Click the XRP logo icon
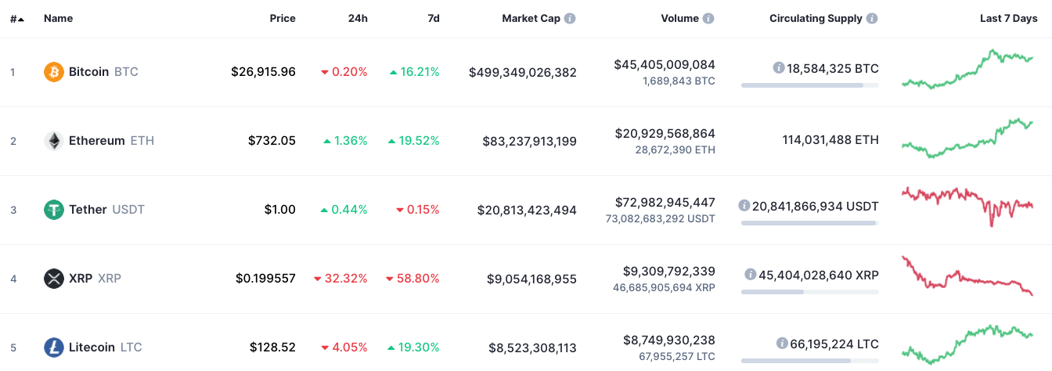Viewport: 1052px width, 371px height. 53,279
